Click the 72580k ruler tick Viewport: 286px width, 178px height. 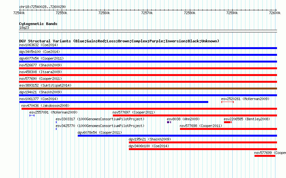coord(190,13)
